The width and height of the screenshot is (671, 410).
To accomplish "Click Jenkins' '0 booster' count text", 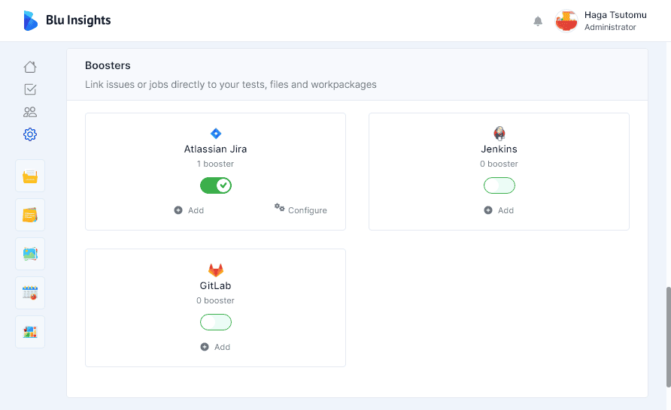I will click(x=499, y=164).
